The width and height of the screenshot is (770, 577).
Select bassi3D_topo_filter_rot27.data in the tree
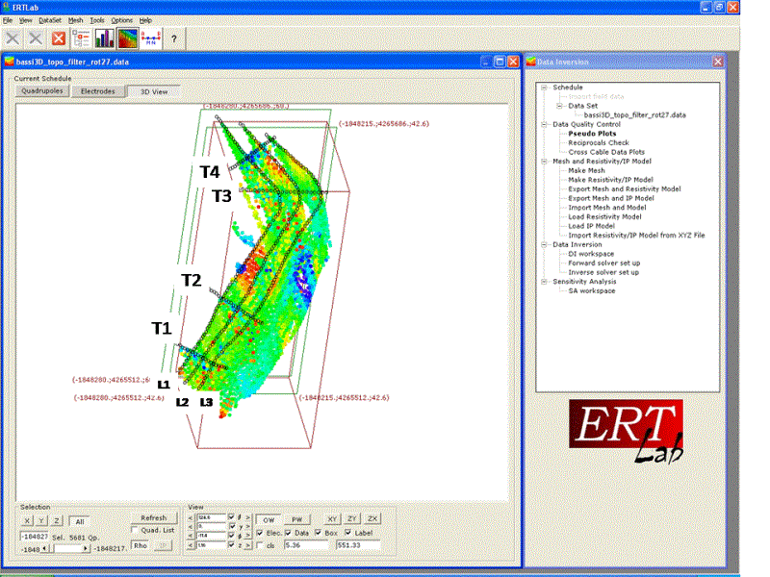pyautogui.click(x=634, y=114)
